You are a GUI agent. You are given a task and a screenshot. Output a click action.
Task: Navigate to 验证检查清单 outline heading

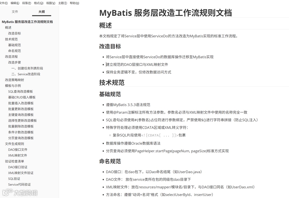pyautogui.click(x=14, y=161)
